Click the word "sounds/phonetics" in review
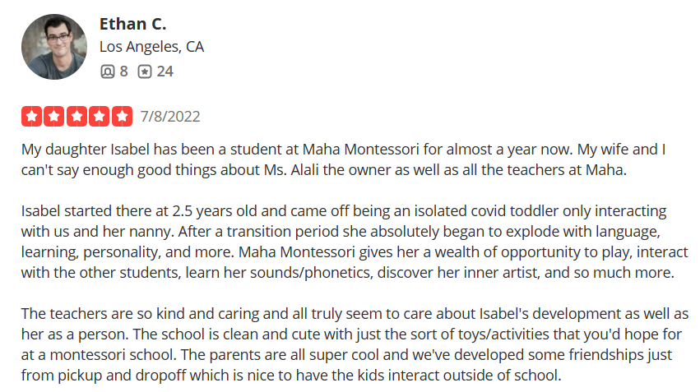Viewport: 700px width, 392px height. (311, 273)
